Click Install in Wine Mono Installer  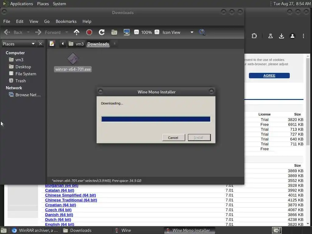[x=199, y=137]
